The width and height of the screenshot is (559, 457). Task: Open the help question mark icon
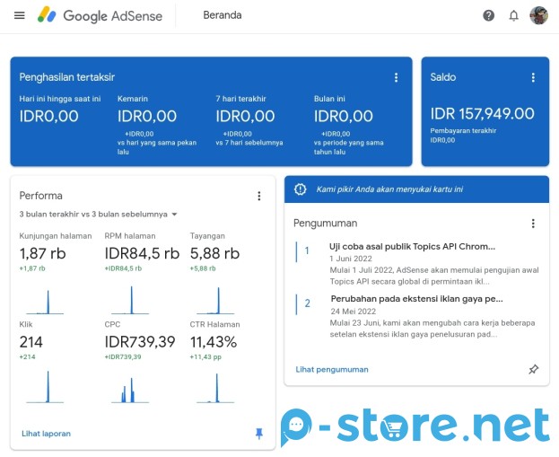(x=488, y=15)
